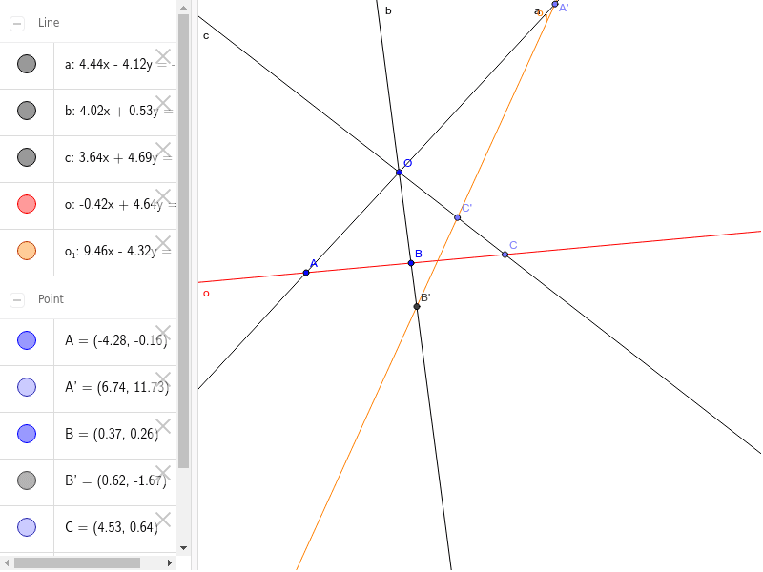
Task: Collapse the Point section
Action: point(17,300)
